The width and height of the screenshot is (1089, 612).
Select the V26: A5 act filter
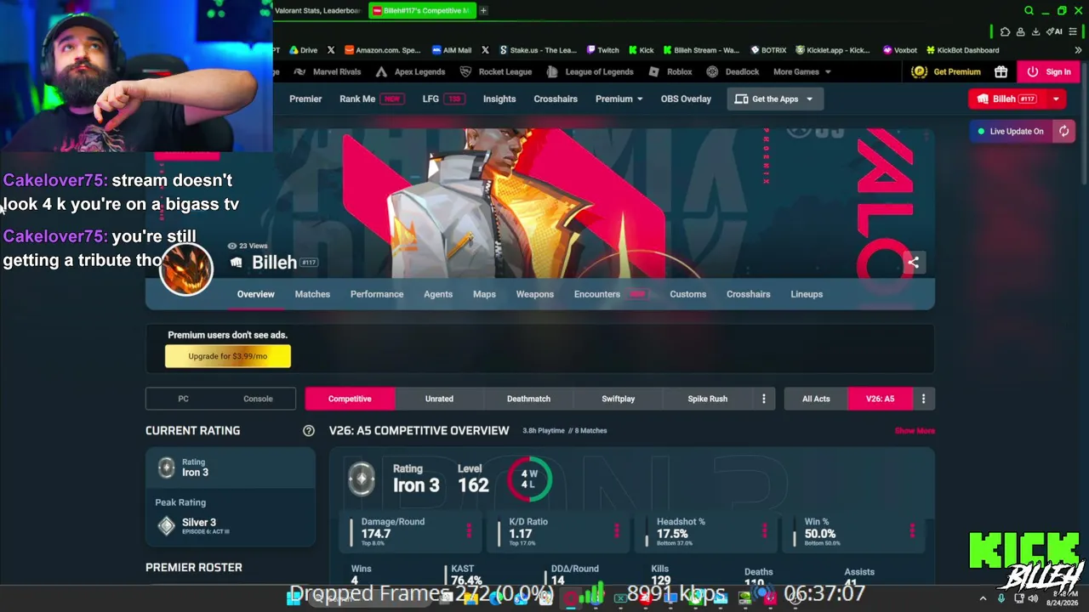click(880, 399)
